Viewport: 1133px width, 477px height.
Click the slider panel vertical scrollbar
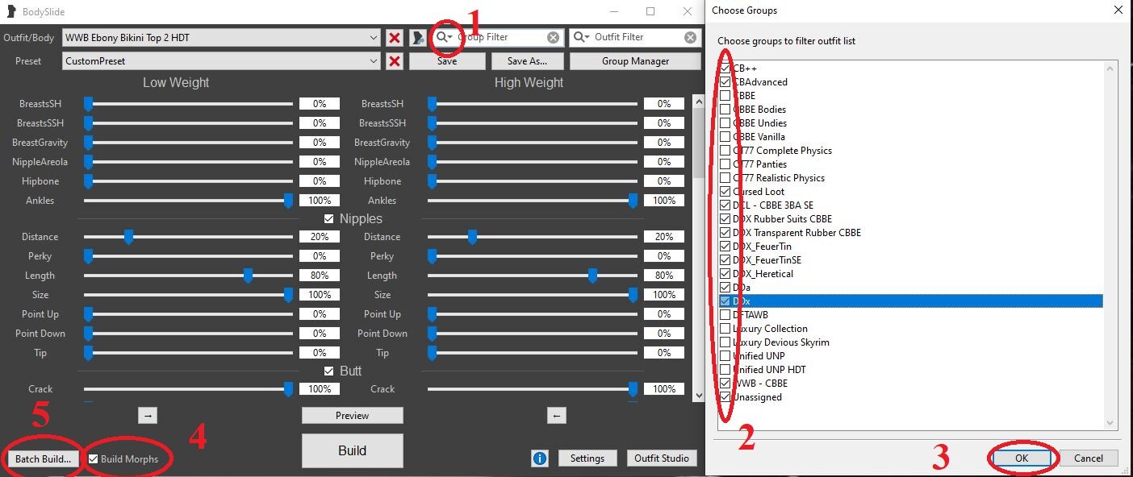click(699, 248)
